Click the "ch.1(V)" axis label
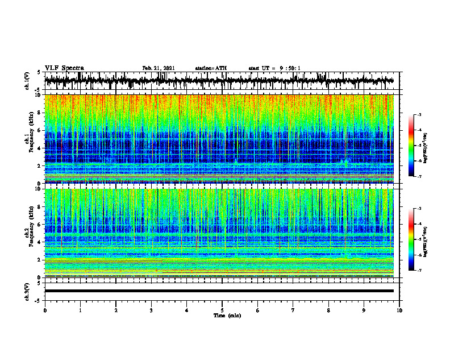 pyautogui.click(x=27, y=81)
